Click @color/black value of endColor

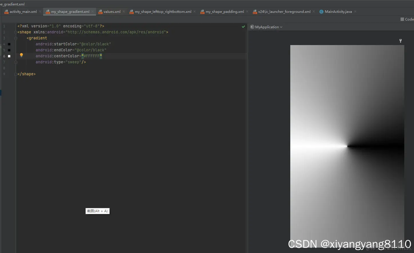91,50
